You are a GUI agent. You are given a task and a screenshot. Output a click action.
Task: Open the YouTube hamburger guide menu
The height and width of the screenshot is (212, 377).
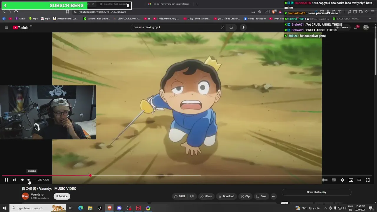pos(6,27)
